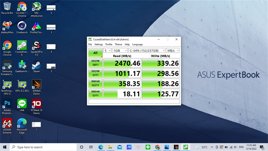Open the unit dropdown showing MB/s
This screenshot has height=151, width=268.
click(173, 51)
